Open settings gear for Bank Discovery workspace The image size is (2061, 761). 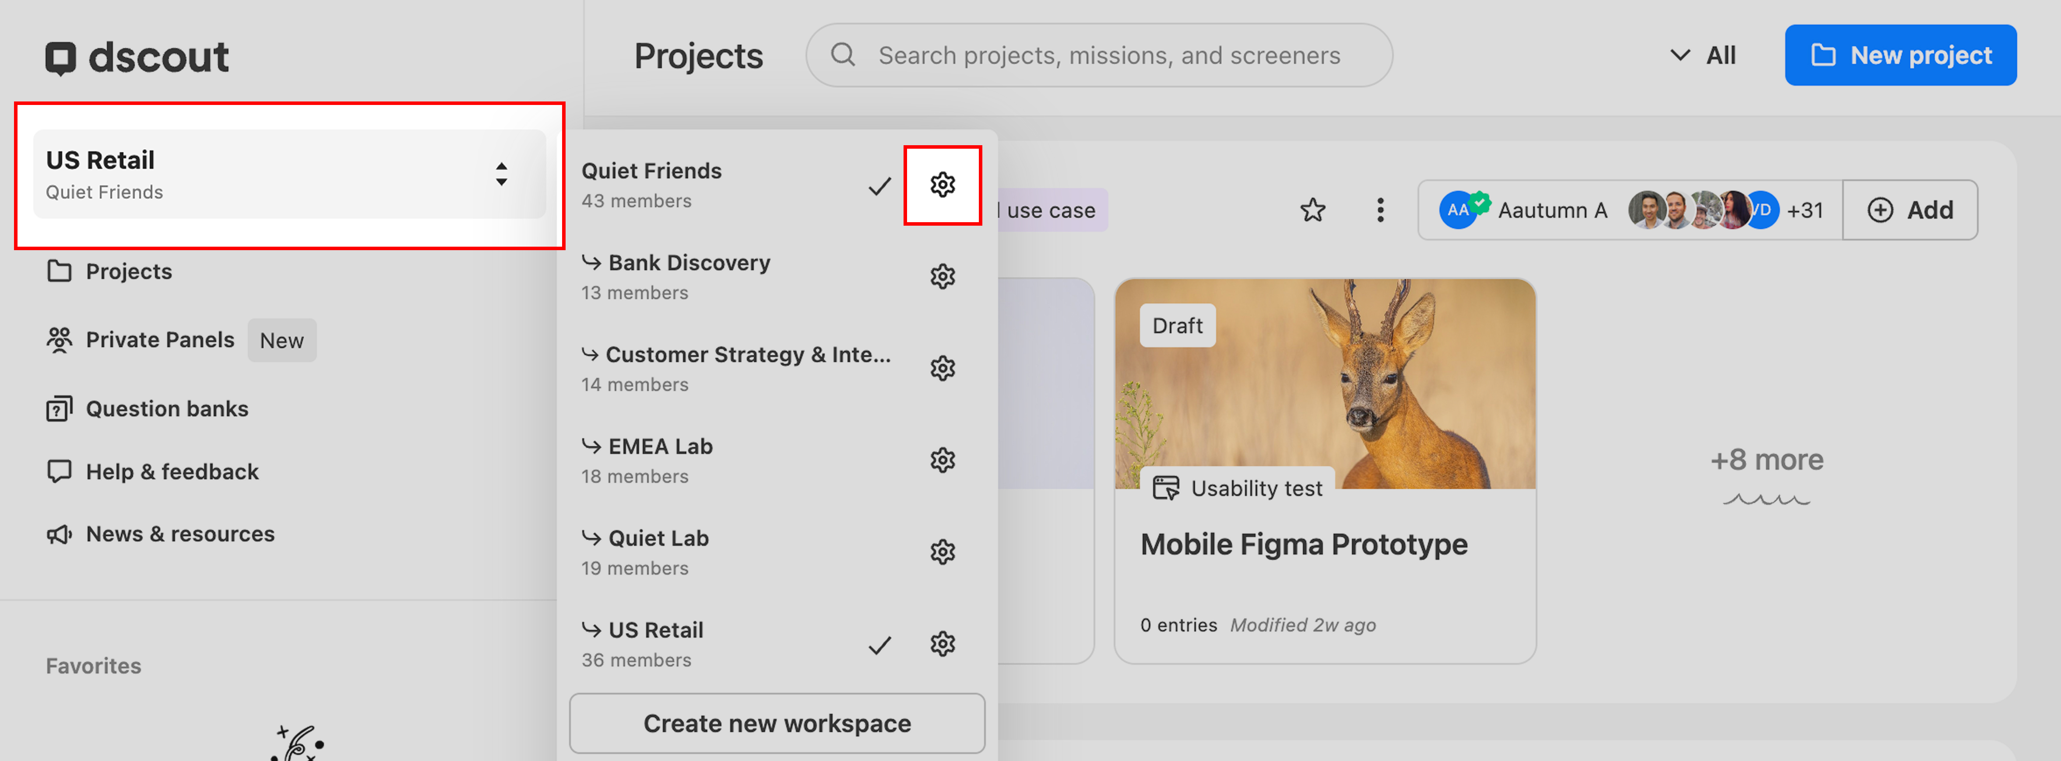[942, 276]
